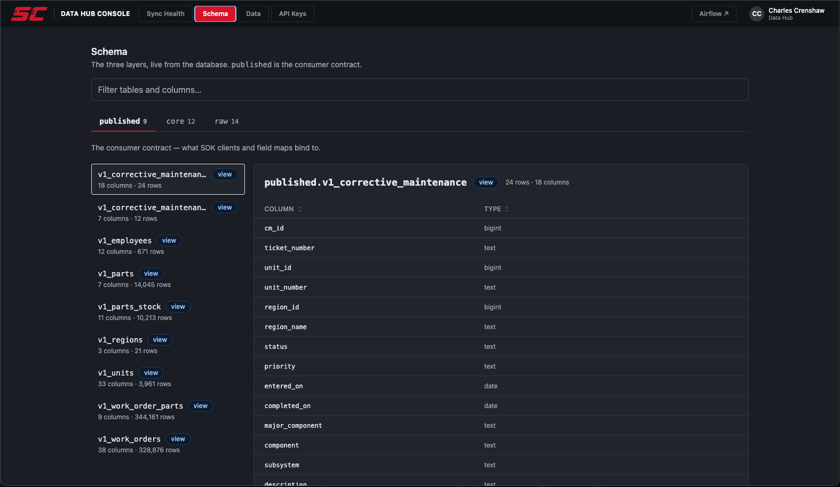Focus the Filter tables and columns field
The image size is (840, 487).
(x=419, y=90)
